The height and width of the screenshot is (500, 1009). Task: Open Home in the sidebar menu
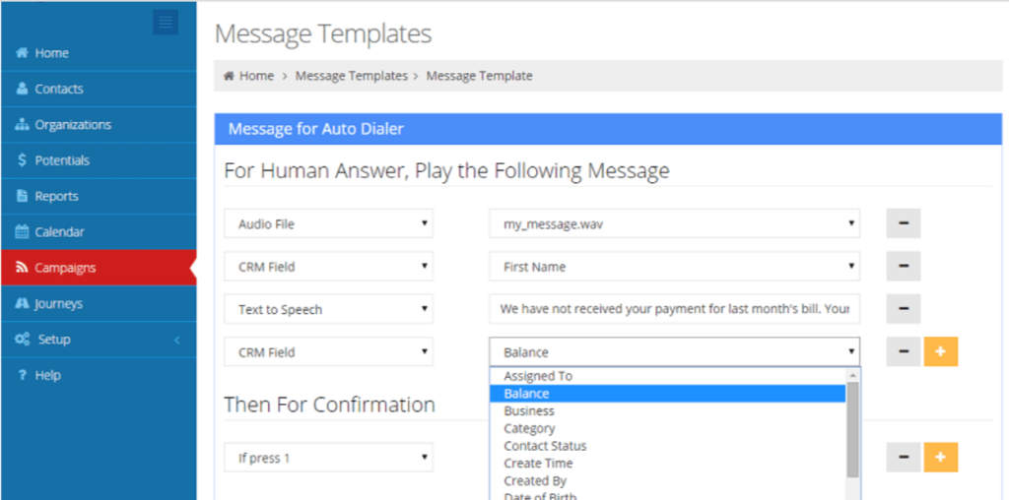tap(99, 53)
